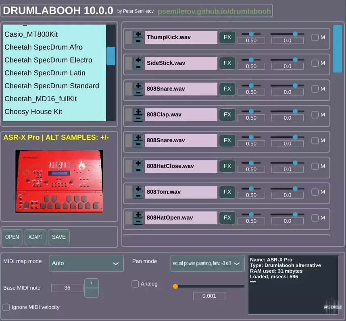Click the 808Tom.wav pan slider handle
The width and height of the screenshot is (346, 321).
(295, 188)
